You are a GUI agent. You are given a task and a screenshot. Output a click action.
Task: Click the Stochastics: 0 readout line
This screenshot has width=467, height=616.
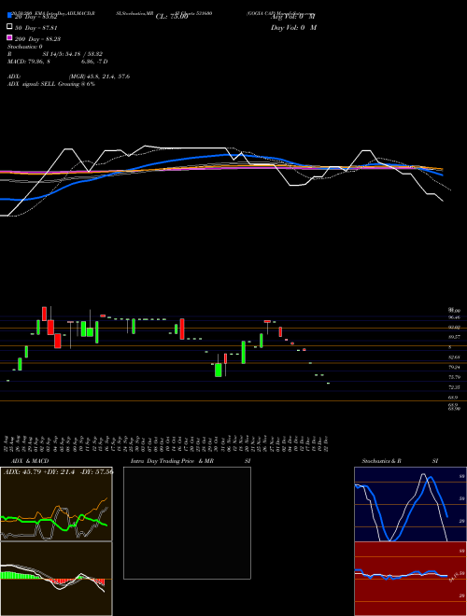(25, 47)
